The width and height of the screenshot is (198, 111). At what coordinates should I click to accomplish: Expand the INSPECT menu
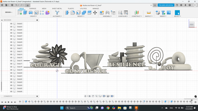point(149,16)
